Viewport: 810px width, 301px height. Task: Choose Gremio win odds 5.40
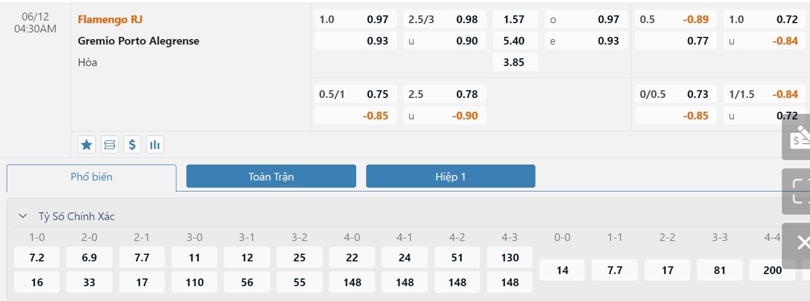[x=514, y=41]
